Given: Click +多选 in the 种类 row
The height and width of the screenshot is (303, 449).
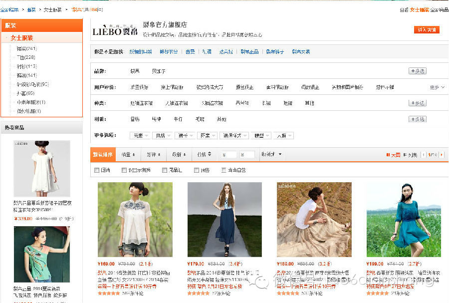Looking at the screenshot, I should point(418,103).
